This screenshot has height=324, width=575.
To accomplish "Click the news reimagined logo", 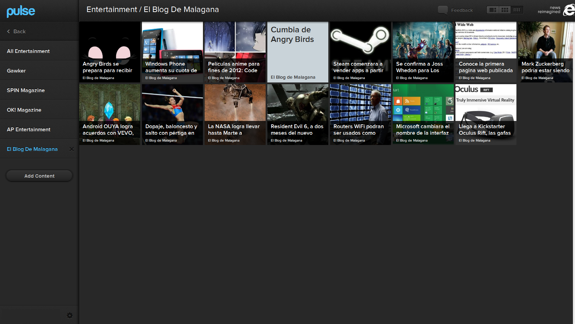I will point(556,10).
